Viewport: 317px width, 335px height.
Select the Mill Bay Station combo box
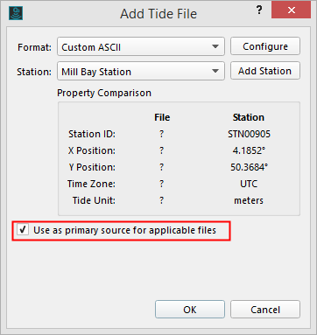pos(141,71)
